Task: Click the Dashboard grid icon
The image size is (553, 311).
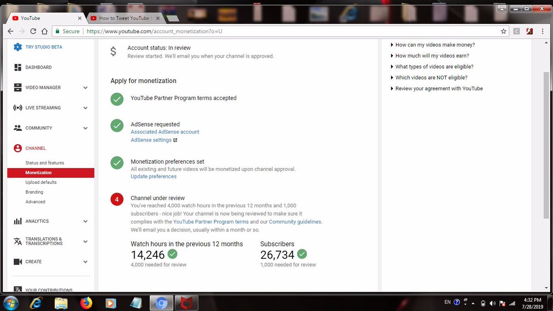Action: tap(18, 67)
